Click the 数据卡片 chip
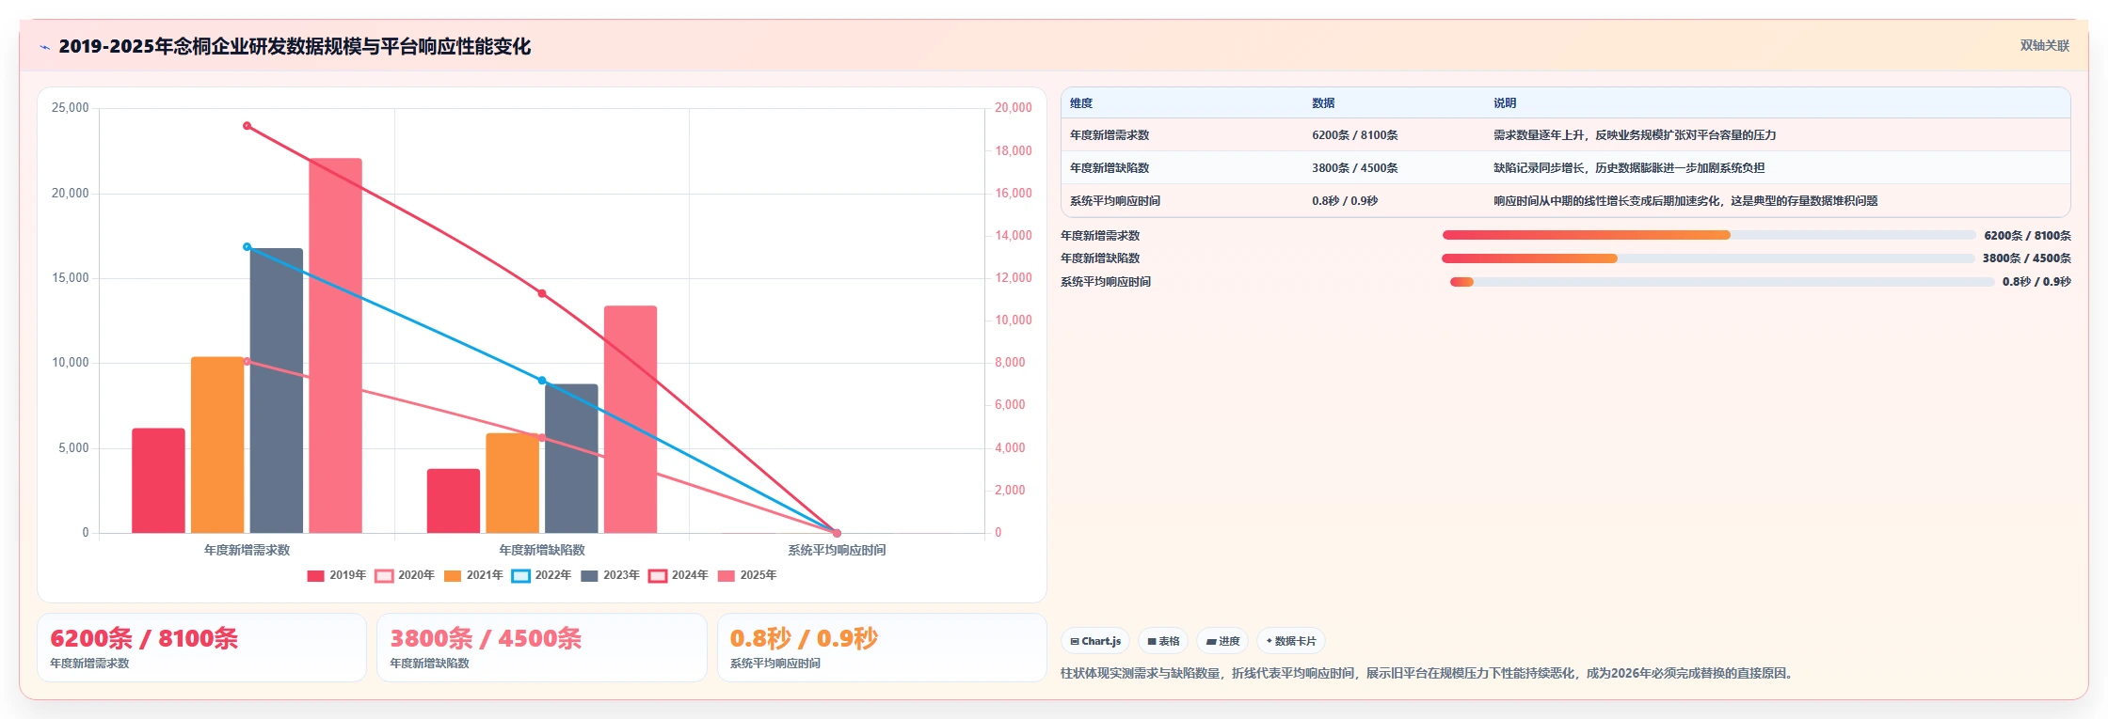 point(1291,641)
